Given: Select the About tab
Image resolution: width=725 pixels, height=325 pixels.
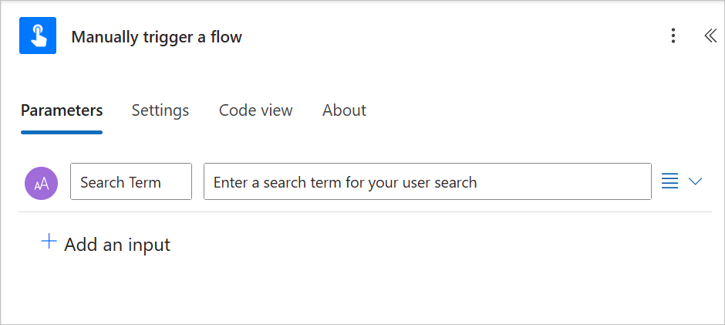Looking at the screenshot, I should [x=345, y=110].
